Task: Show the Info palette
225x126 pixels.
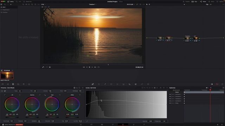Action: (x=222, y=84)
